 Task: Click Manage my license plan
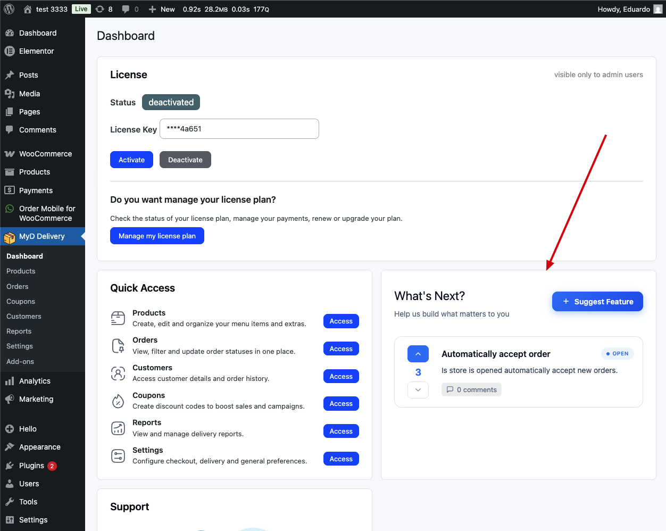157,236
